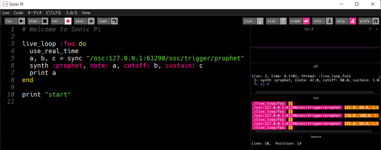381x150 pixels.
Task: Click the save plus icon
Action: click(x=91, y=21)
